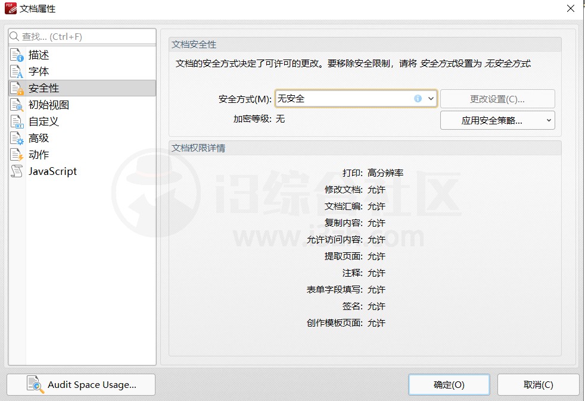
Task: Click the 更改设置(C)... button
Action: coord(497,99)
